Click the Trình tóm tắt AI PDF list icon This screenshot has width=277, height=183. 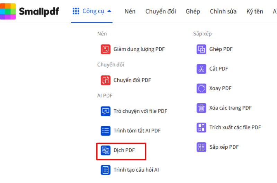(x=106, y=131)
